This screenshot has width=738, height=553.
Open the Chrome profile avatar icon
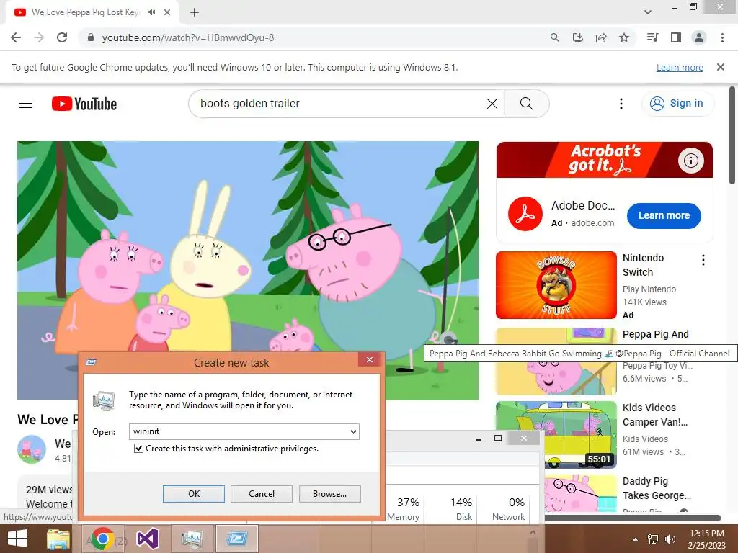pos(699,37)
